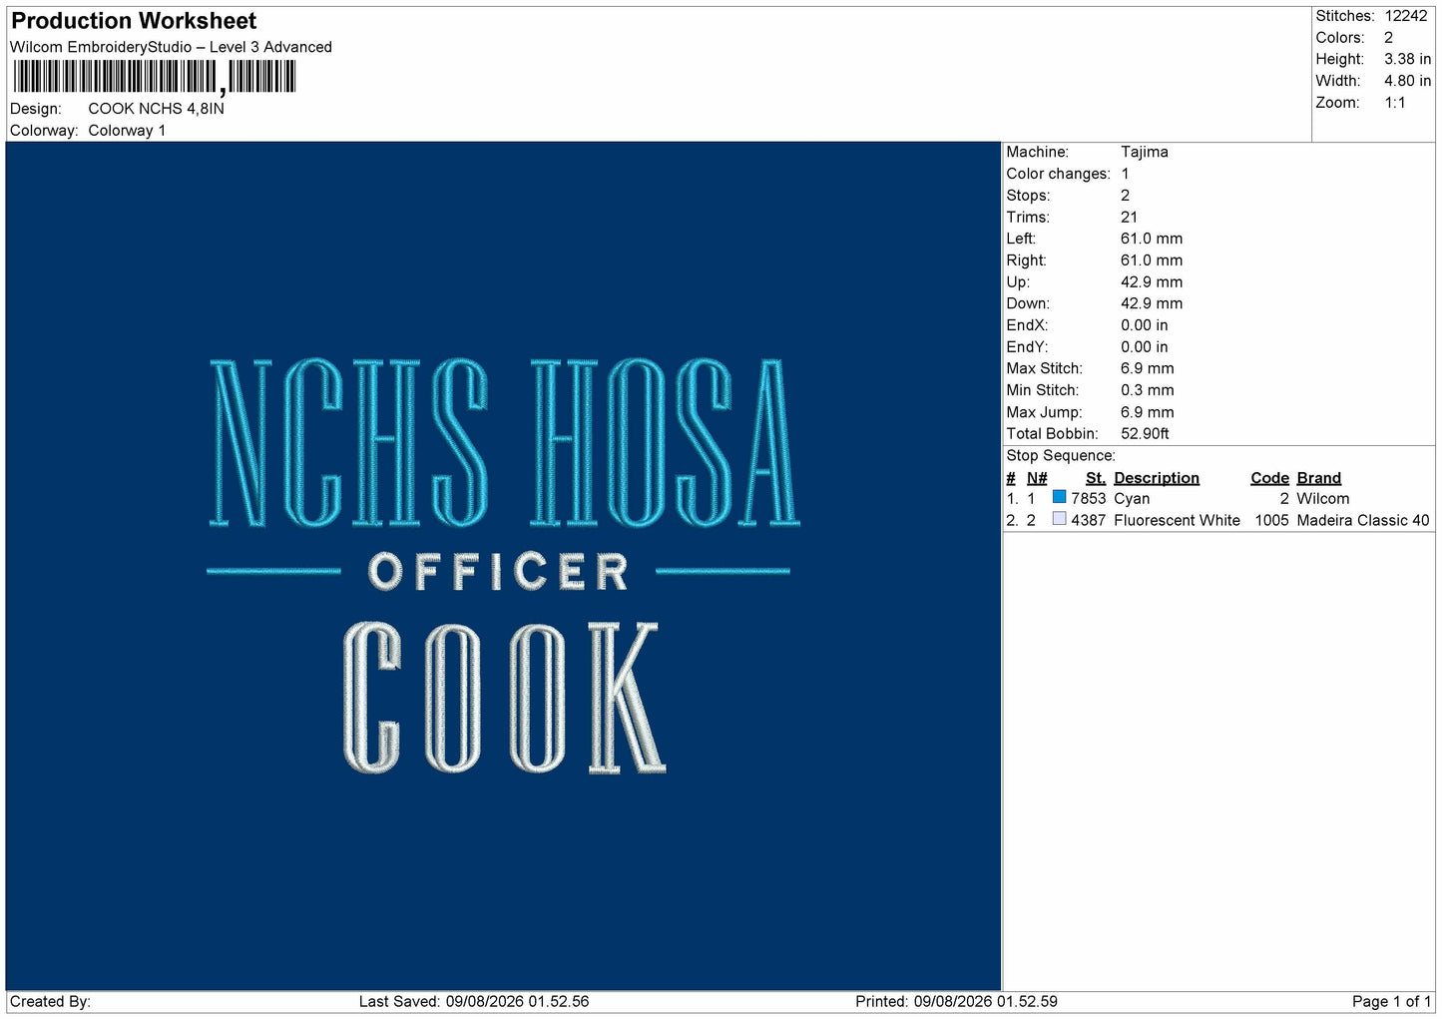Click Max Jump value 6.9 mm
1442x1019 pixels.
click(x=1148, y=412)
